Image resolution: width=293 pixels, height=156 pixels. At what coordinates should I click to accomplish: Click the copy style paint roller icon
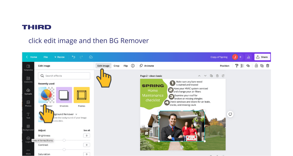click(237, 66)
